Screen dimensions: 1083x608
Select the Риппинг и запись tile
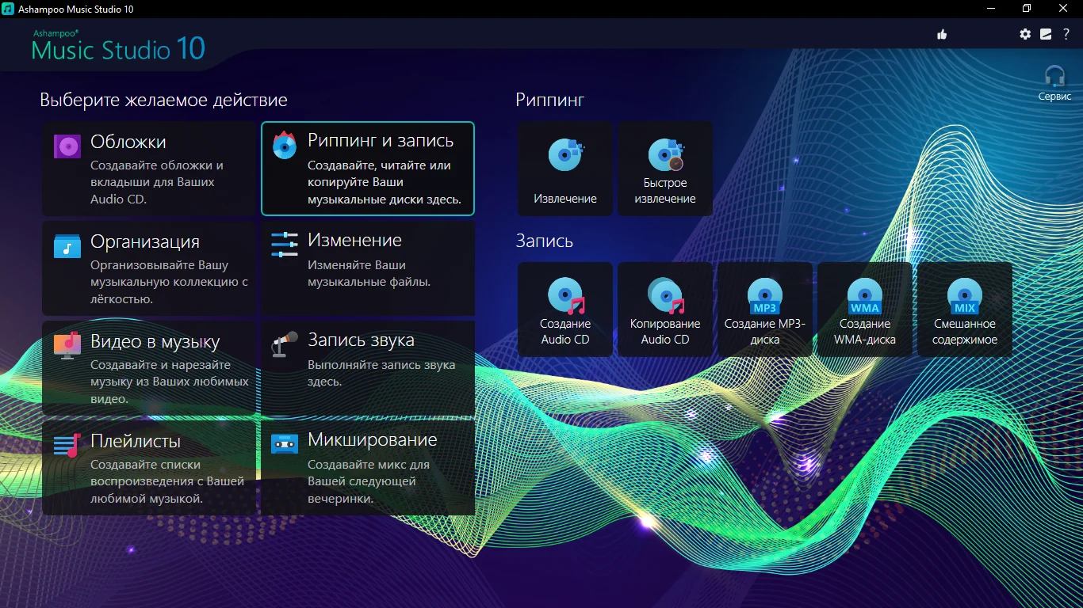pos(368,169)
